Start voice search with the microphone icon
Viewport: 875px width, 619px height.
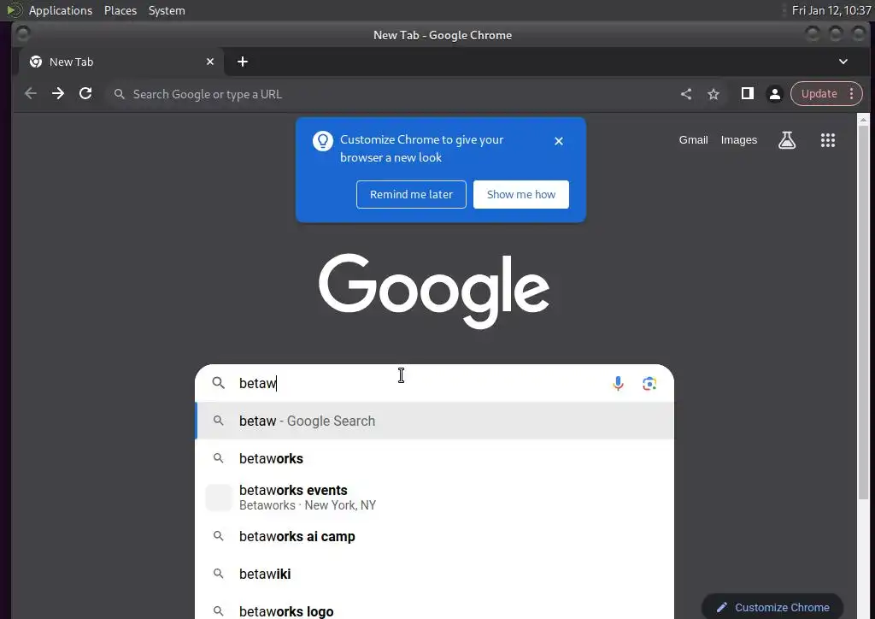point(618,384)
